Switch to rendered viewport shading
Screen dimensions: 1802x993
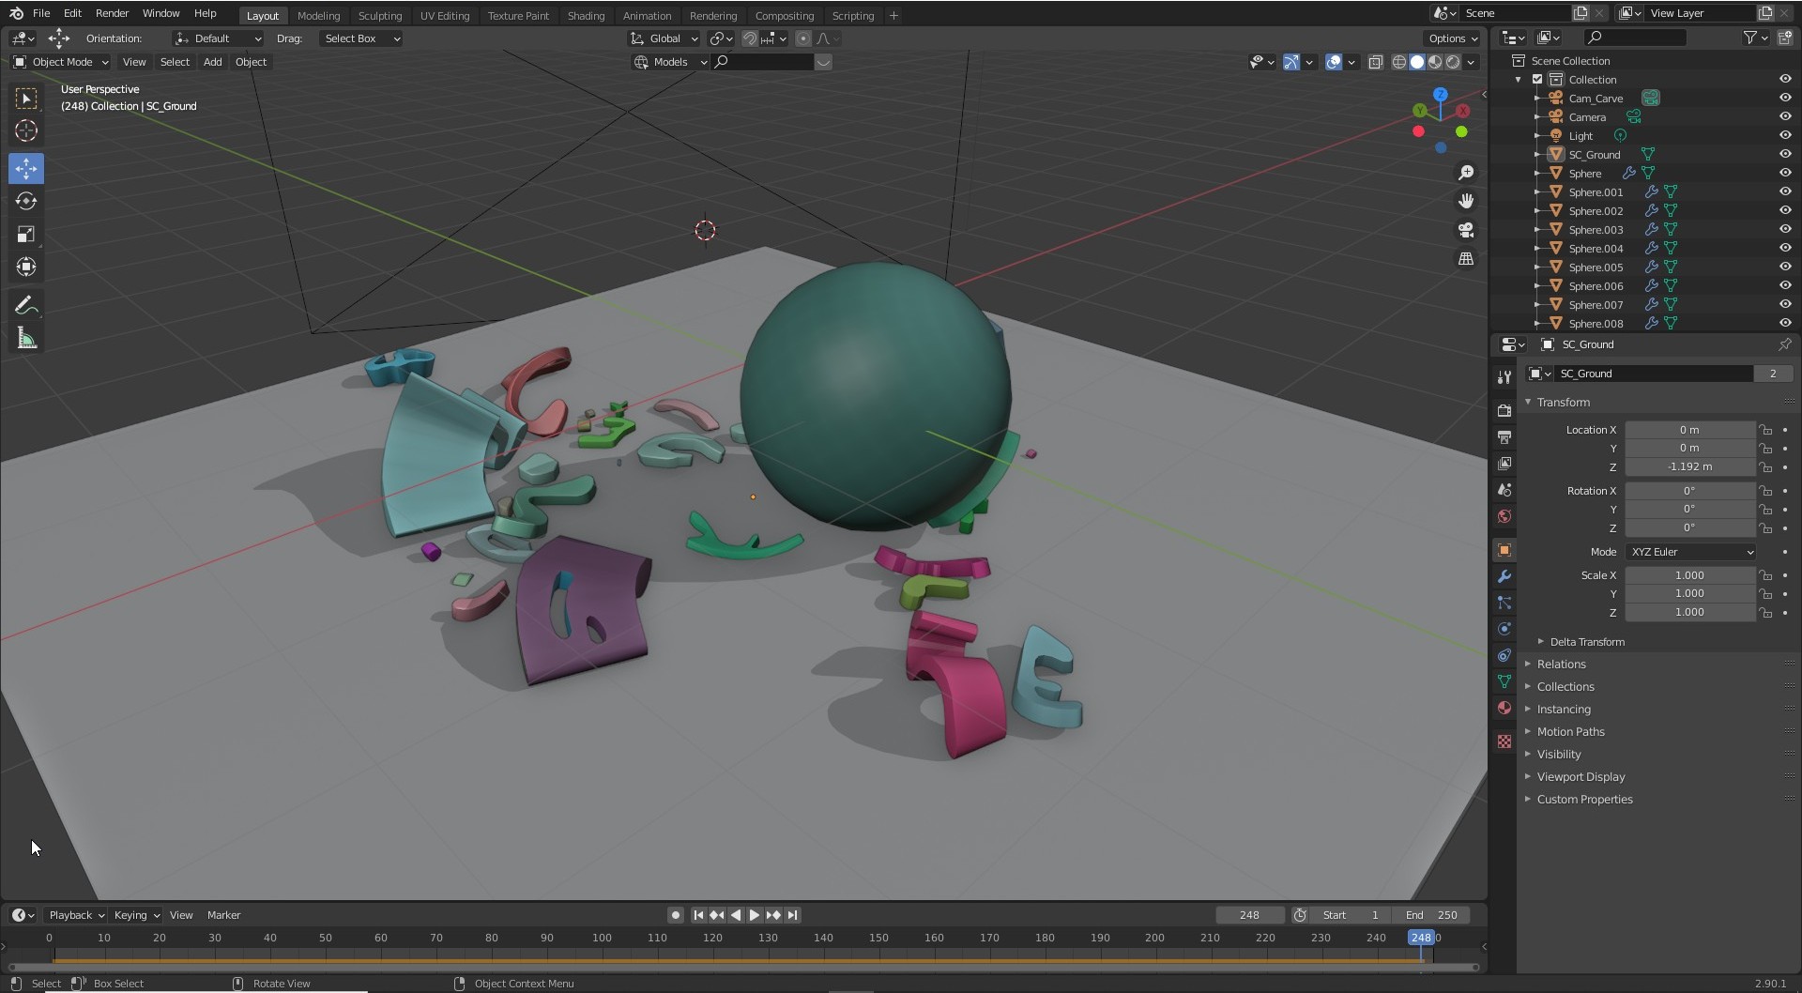click(1453, 62)
